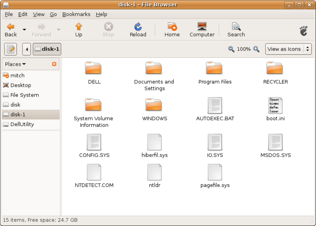Toggle text-based location bar pencil button
The width and height of the screenshot is (316, 226).
(11, 49)
